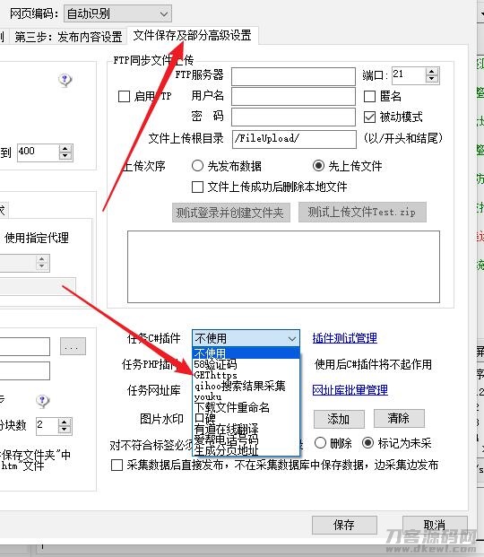The height and width of the screenshot is (557, 484).
Task: Decrease the 400 value stepper
Action: pos(65,156)
